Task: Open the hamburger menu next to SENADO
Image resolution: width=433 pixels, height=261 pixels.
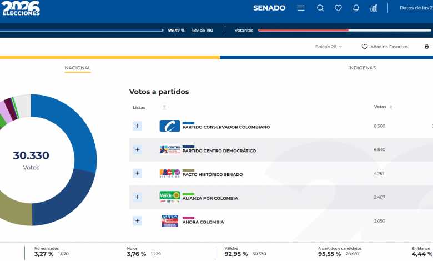Action: pyautogui.click(x=301, y=8)
